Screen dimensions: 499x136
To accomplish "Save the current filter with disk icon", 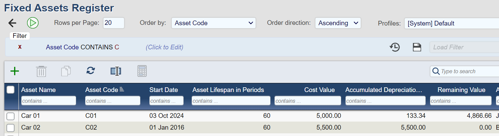I will point(417,47).
